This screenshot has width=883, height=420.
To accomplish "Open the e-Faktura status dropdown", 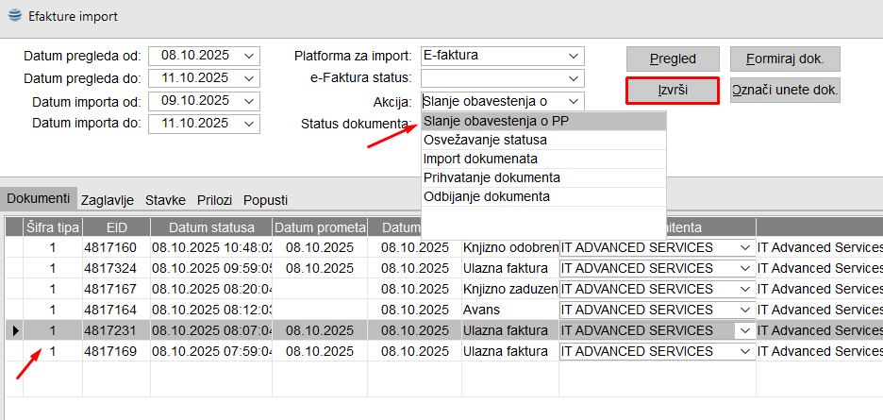I will click(573, 78).
